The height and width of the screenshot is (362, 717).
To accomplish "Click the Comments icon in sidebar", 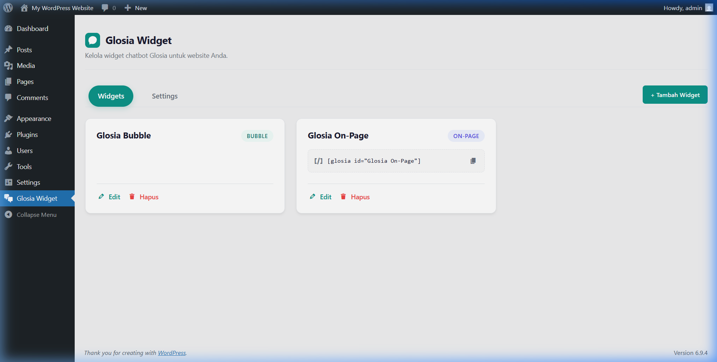I will (x=8, y=97).
